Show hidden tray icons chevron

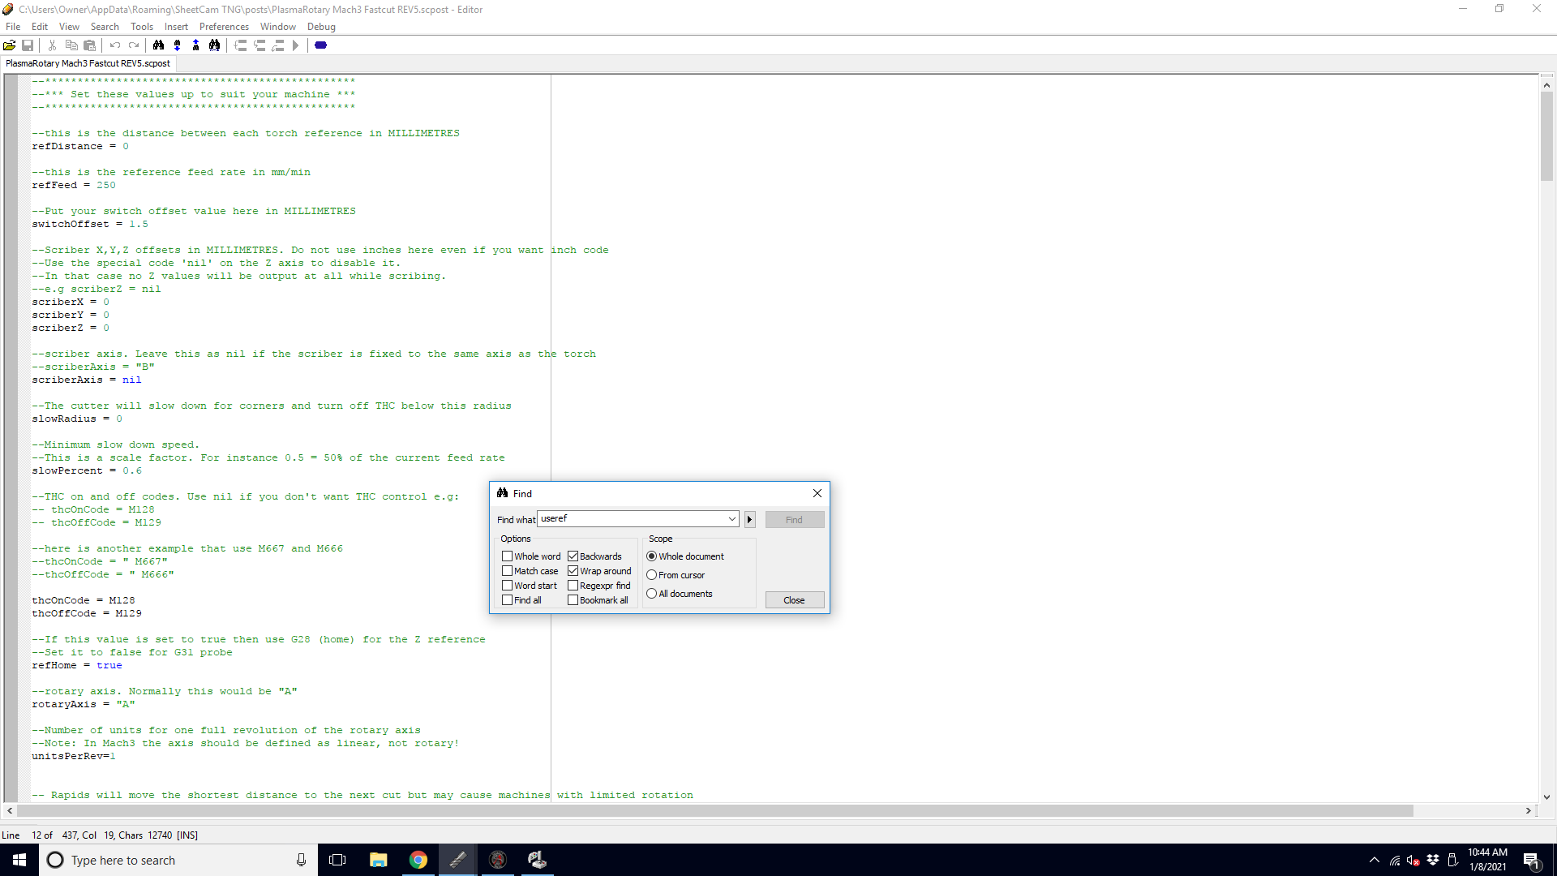point(1375,860)
